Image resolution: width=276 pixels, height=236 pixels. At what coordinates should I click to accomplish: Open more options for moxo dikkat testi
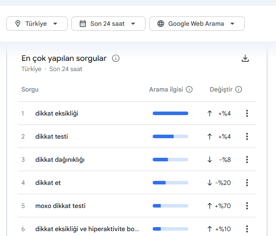[x=247, y=206]
